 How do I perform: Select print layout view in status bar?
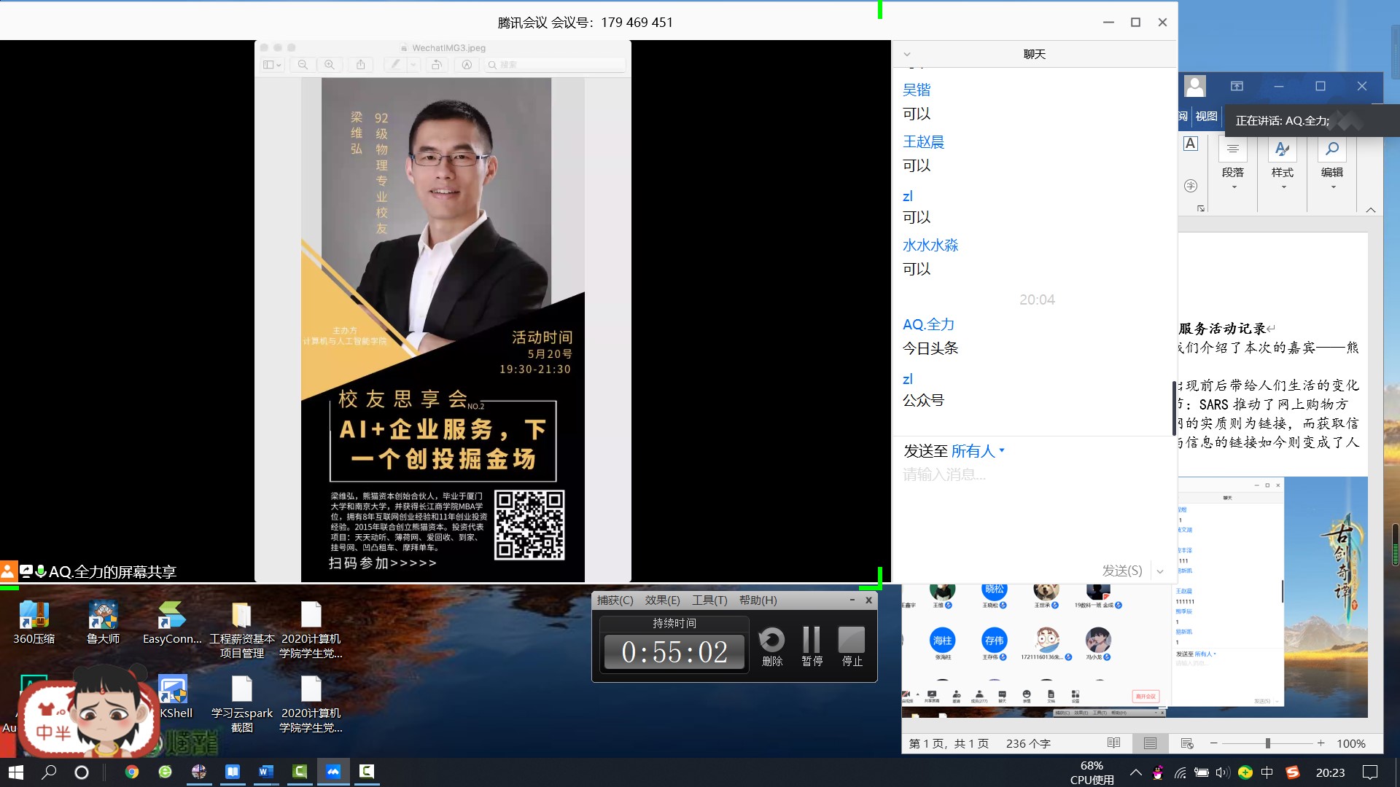tap(1150, 743)
